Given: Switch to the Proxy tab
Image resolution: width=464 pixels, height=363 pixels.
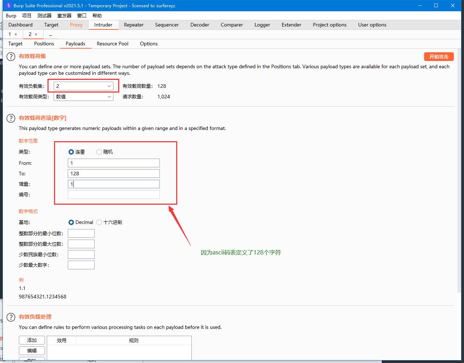Looking at the screenshot, I should click(76, 25).
